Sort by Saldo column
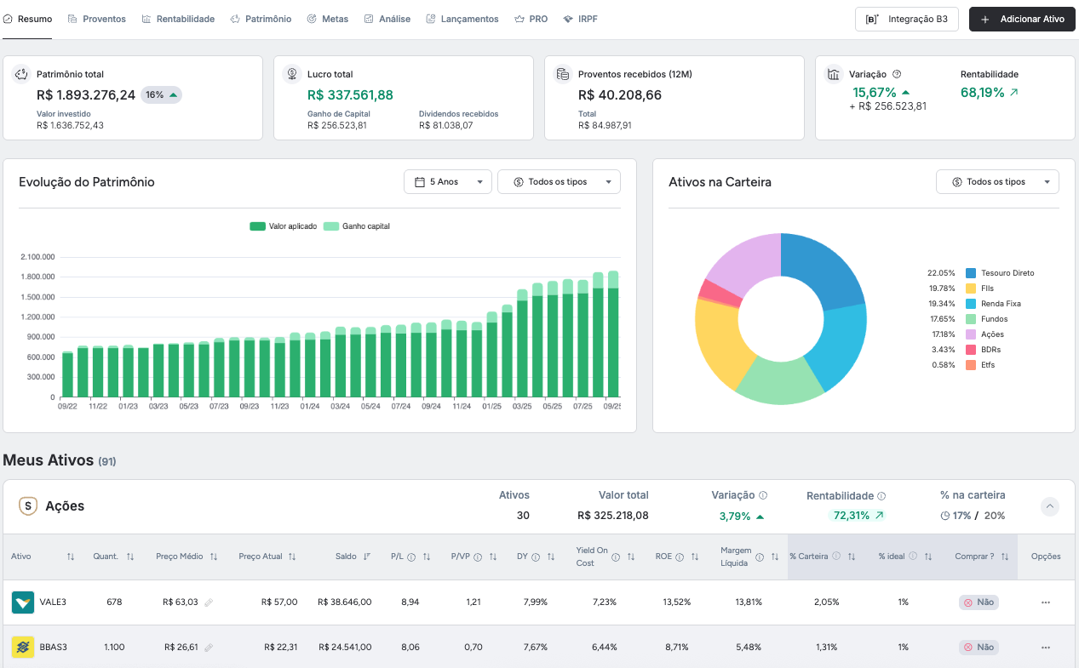The image size is (1079, 668). click(x=367, y=557)
